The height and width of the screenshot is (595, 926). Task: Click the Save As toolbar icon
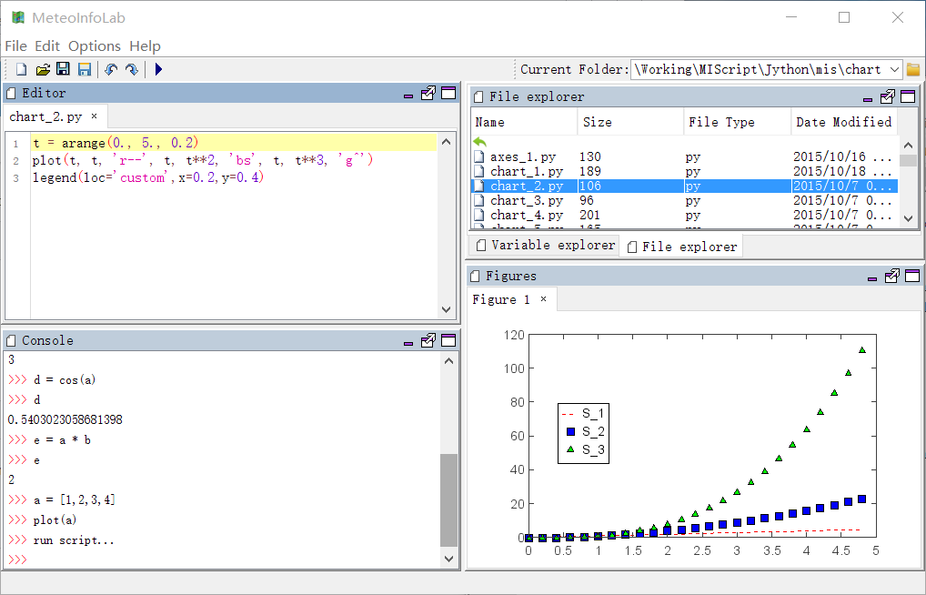click(84, 69)
